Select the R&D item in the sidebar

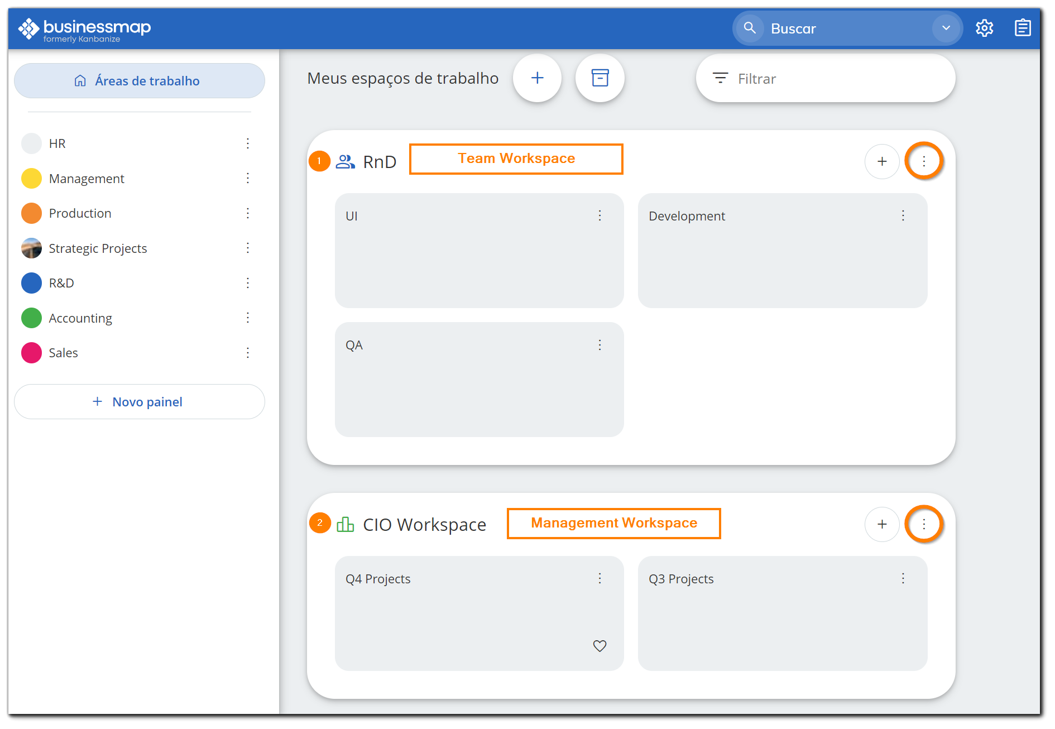tap(61, 283)
